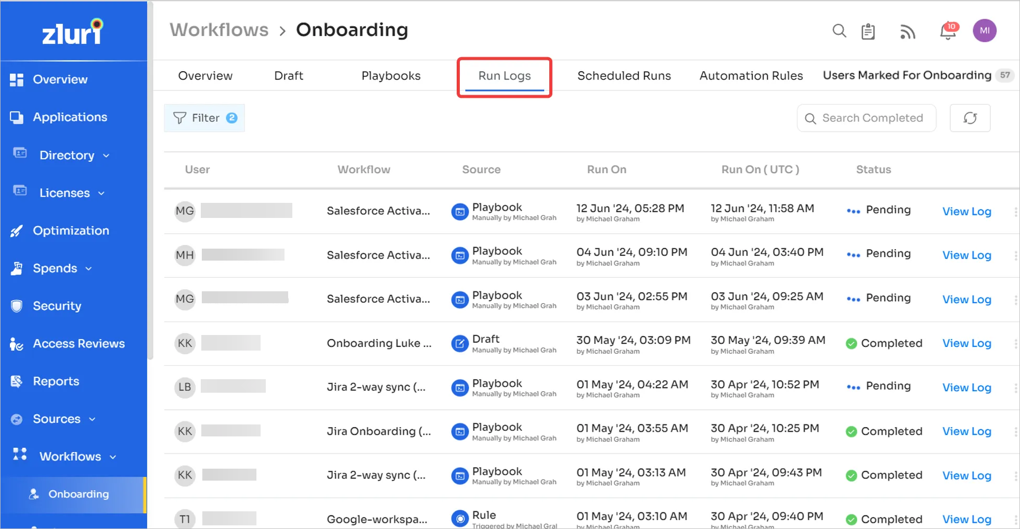Viewport: 1020px width, 529px height.
Task: Click the Sources sidebar icon
Action: (x=17, y=419)
